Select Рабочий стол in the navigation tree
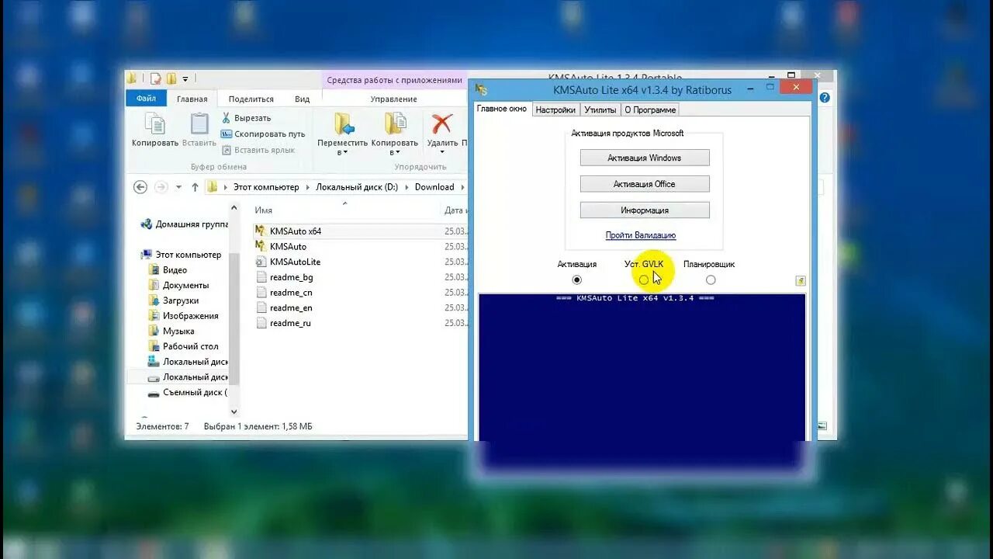 point(191,346)
